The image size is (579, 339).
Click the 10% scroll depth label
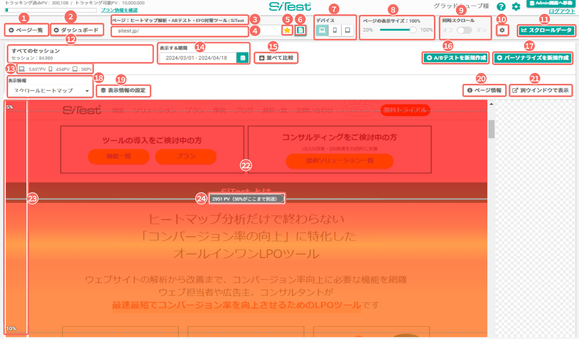click(11, 328)
